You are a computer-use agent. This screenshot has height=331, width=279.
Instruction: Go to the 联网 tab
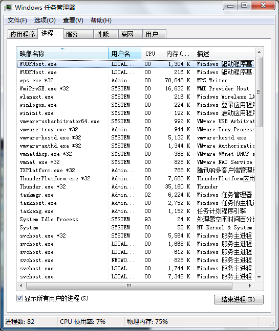(x=131, y=34)
